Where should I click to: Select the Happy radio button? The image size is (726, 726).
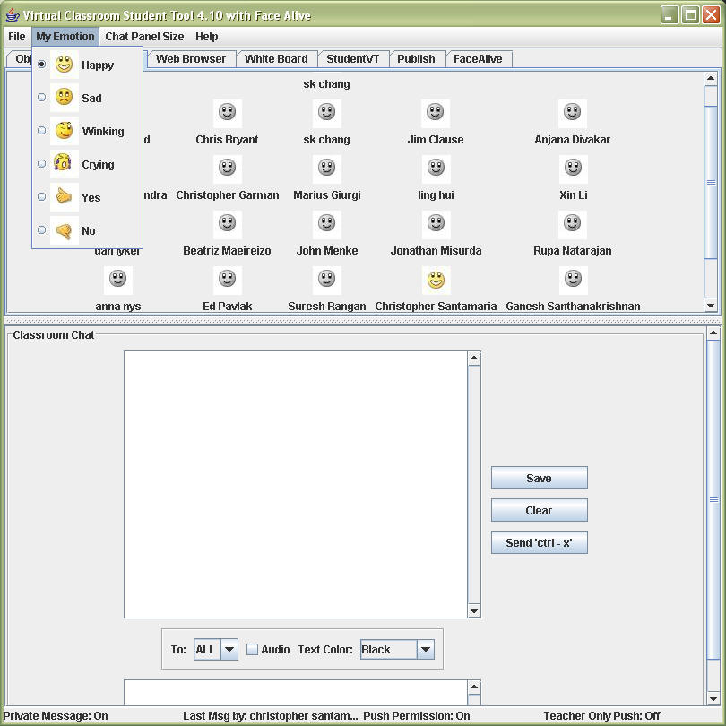(x=42, y=65)
